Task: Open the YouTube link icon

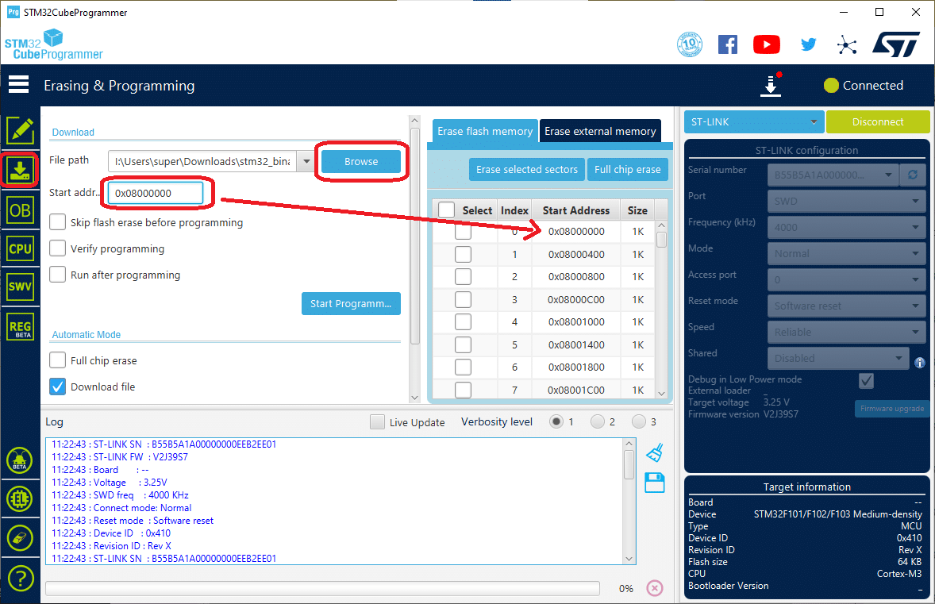Action: pos(766,44)
